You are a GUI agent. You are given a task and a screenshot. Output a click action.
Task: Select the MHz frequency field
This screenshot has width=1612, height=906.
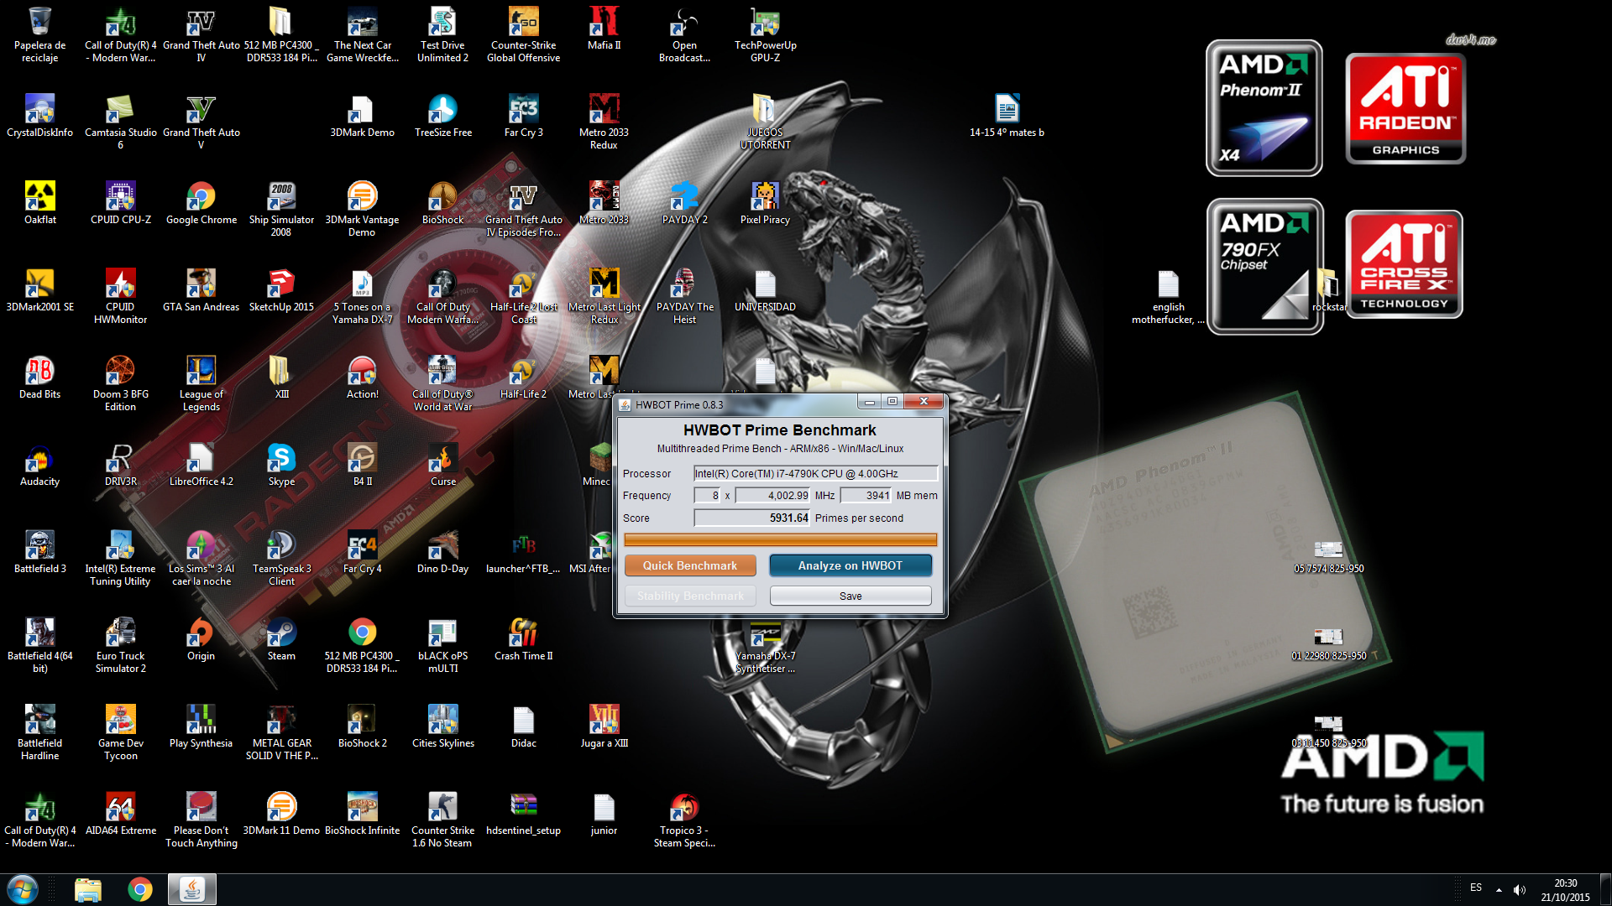(772, 495)
